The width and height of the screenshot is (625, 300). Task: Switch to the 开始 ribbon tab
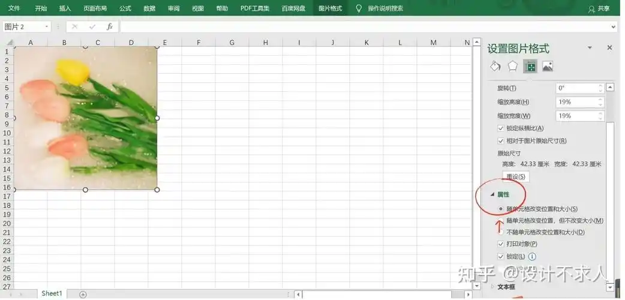41,8
